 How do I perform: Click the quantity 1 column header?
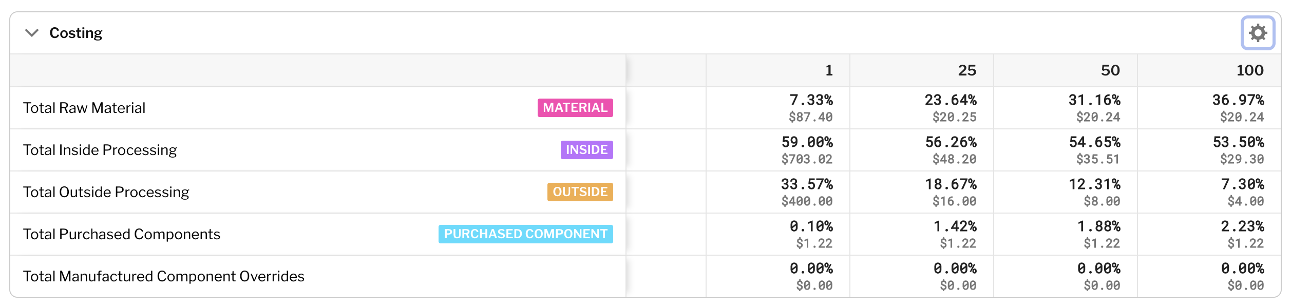pos(829,70)
